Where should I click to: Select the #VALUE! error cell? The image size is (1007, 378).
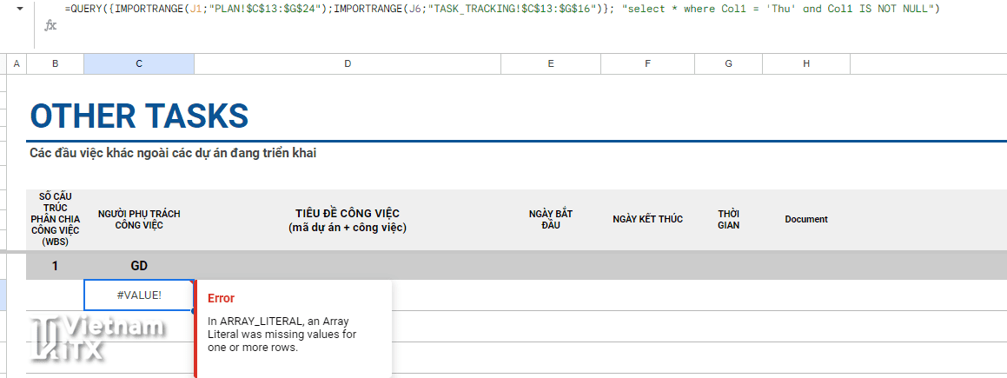tap(139, 295)
